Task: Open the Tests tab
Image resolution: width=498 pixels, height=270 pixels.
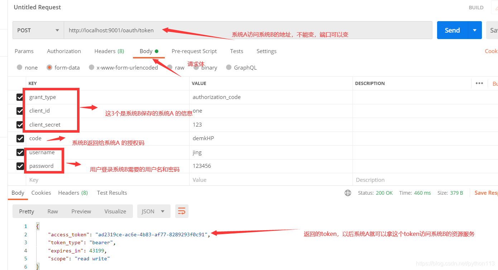Action: [x=237, y=51]
